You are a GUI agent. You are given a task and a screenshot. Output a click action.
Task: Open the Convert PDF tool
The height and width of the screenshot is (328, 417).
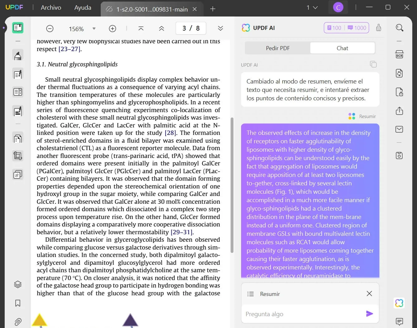(x=399, y=73)
